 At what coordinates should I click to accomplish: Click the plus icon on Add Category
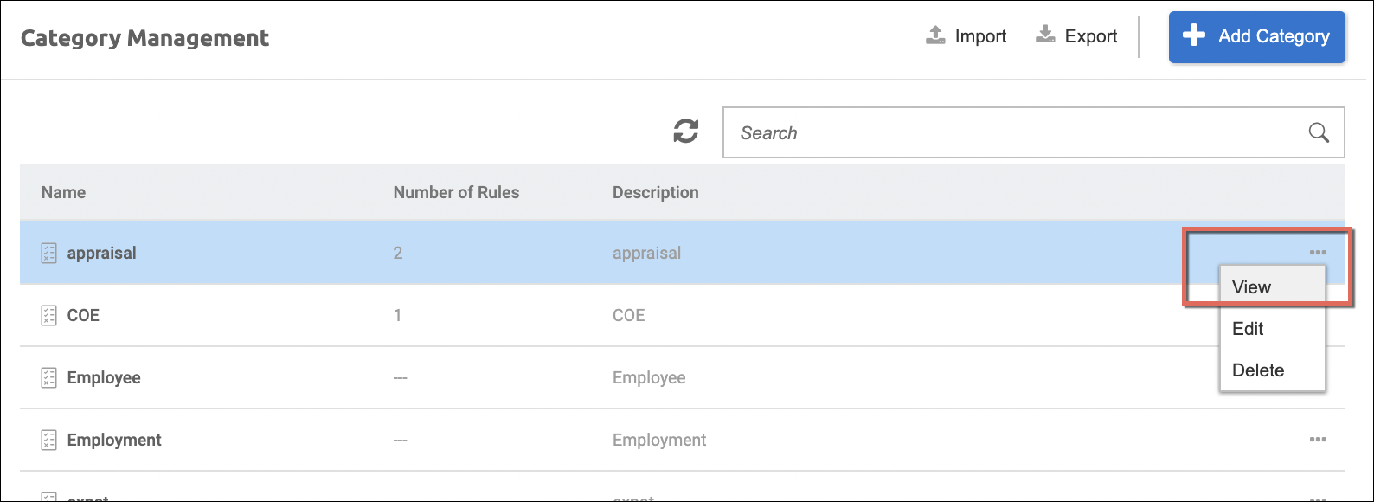click(x=1194, y=35)
